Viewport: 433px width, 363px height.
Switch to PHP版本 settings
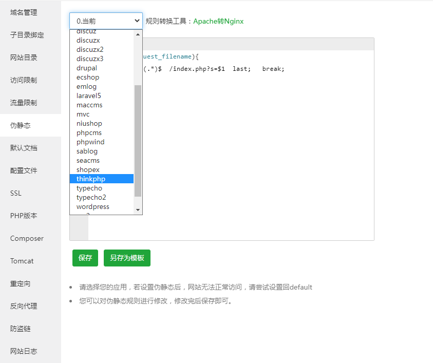coord(23,216)
